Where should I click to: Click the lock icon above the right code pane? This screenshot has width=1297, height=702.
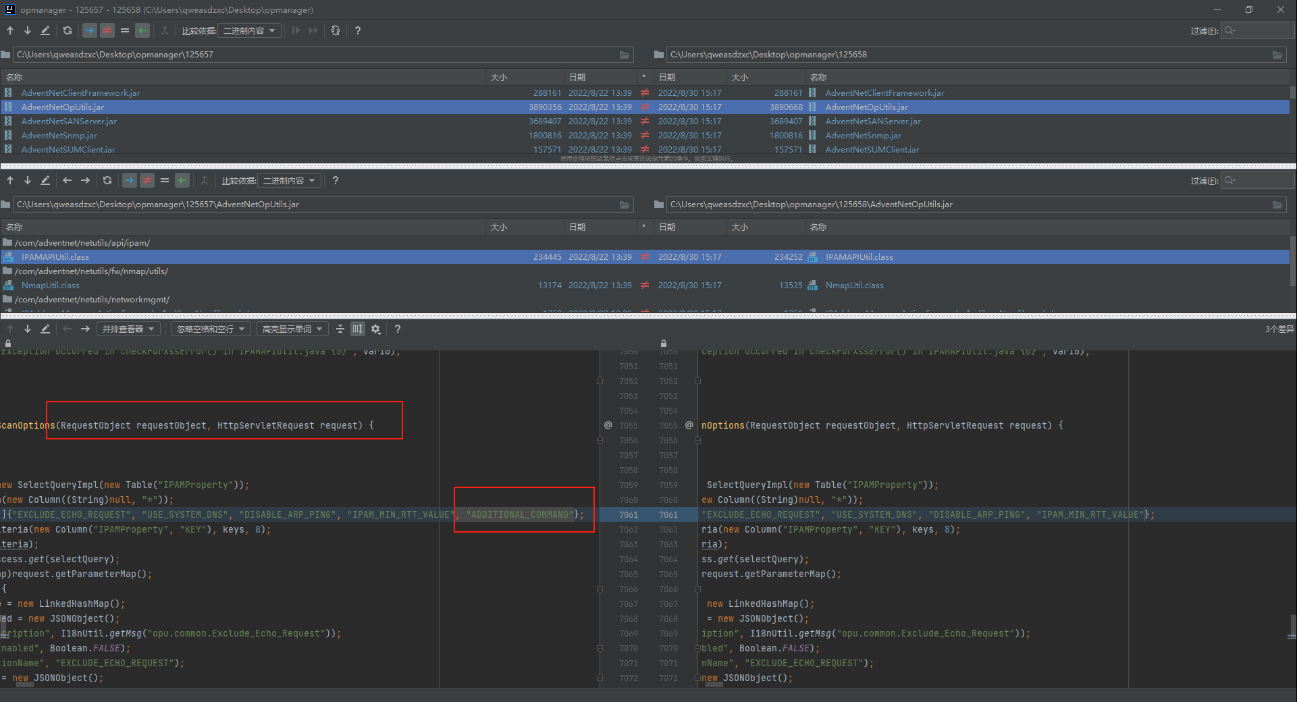(664, 344)
